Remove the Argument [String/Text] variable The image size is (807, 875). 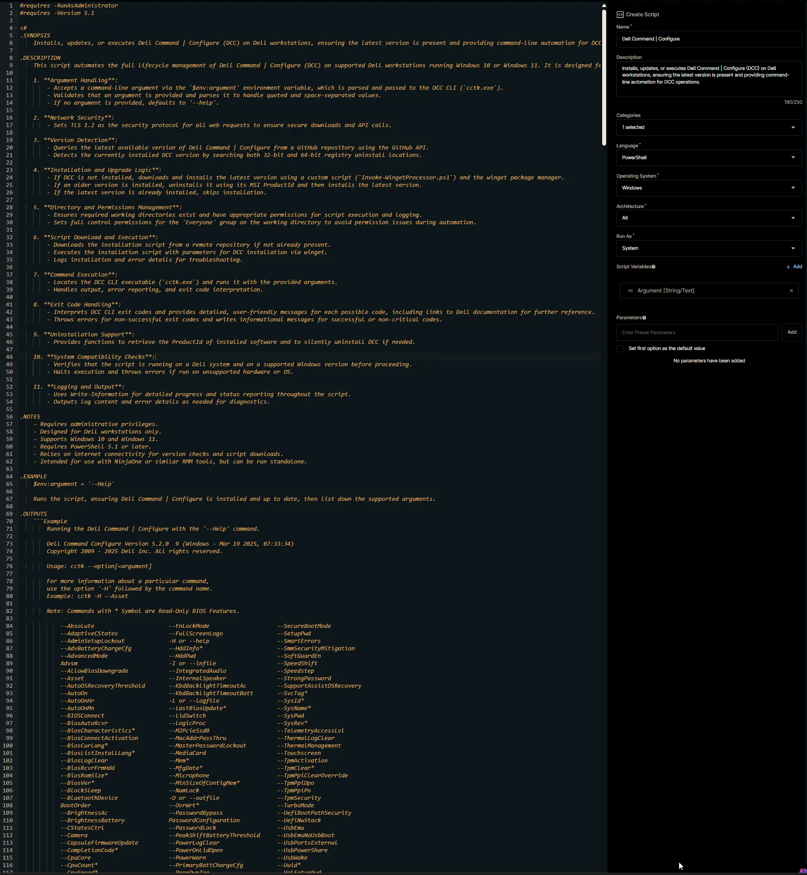click(791, 291)
